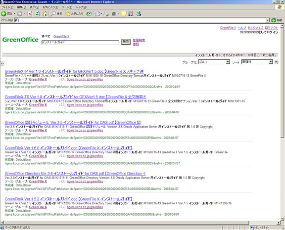Expand the left side panel chevron

click(2, 64)
